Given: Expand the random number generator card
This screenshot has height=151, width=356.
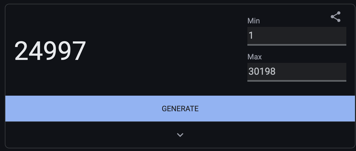Looking at the screenshot, I should point(180,135).
